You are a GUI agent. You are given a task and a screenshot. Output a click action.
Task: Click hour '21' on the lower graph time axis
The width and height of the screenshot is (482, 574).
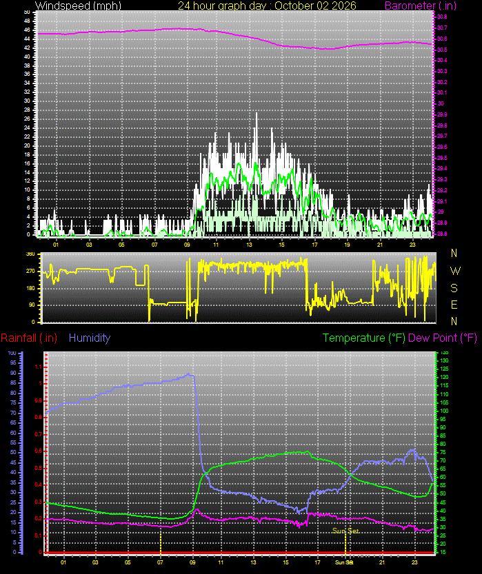tap(382, 562)
